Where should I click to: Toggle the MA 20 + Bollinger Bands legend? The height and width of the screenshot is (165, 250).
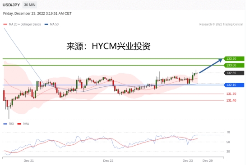(x=22, y=24)
